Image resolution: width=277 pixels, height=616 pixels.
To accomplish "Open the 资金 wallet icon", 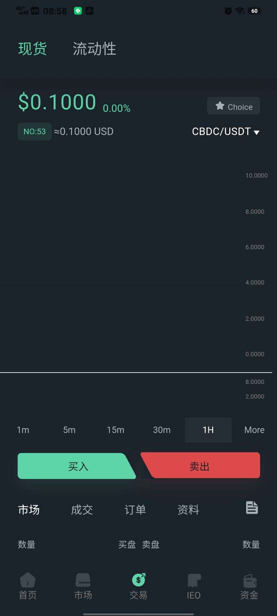I will click(x=249, y=580).
